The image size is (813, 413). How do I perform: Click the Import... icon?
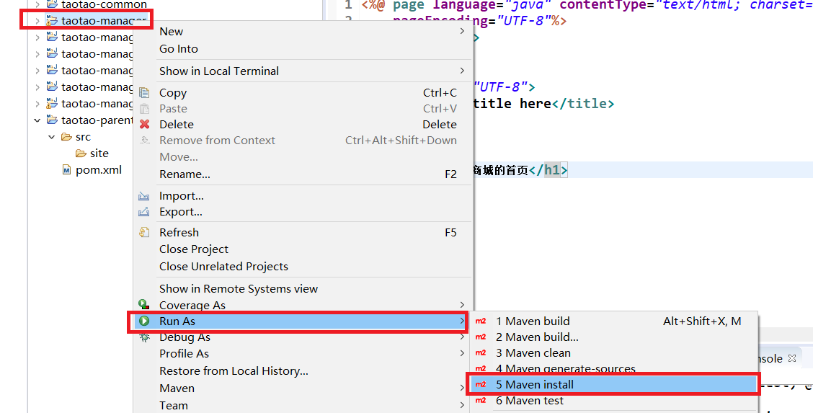[x=143, y=196]
